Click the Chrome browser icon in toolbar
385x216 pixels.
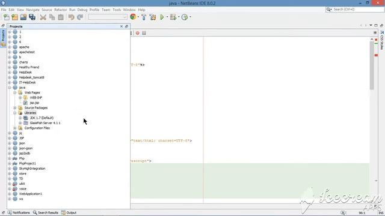(x=133, y=17)
